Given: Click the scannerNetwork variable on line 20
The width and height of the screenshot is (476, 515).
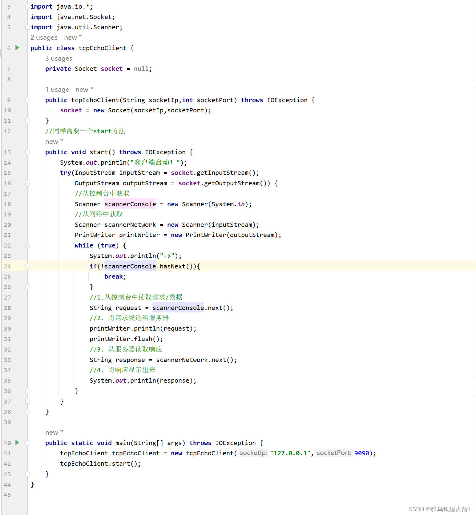Looking at the screenshot, I should tap(130, 225).
